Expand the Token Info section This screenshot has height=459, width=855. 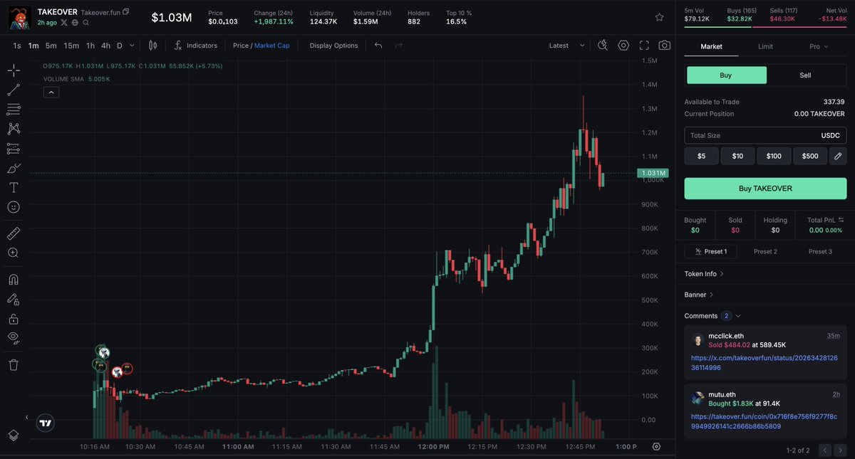click(x=704, y=273)
